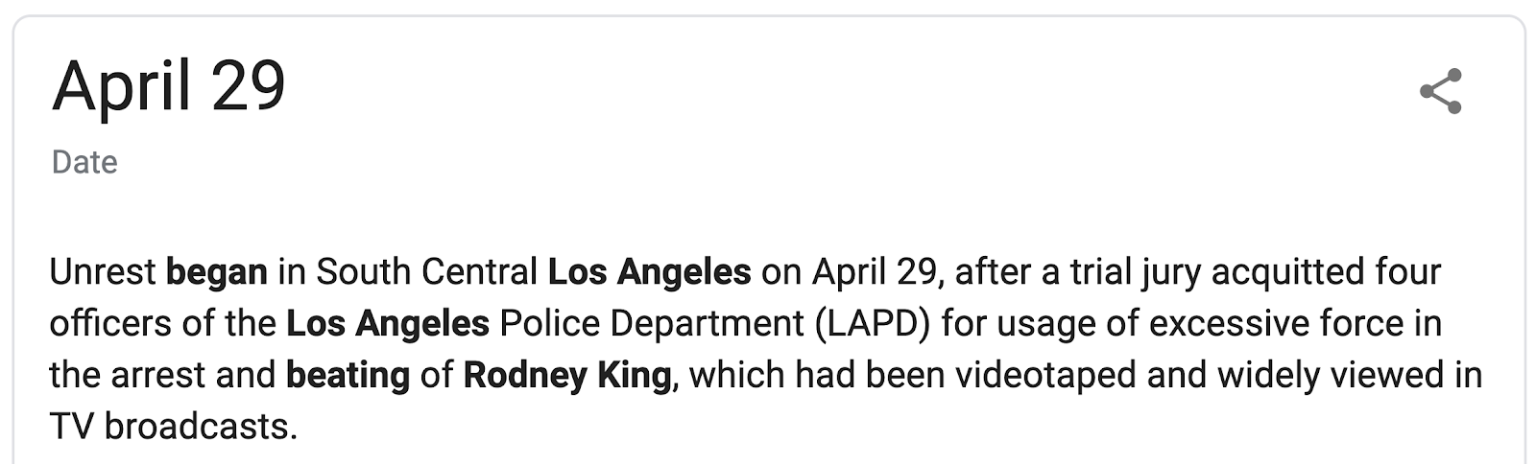
Task: Click the "Date" subtitle label
Action: [x=84, y=162]
